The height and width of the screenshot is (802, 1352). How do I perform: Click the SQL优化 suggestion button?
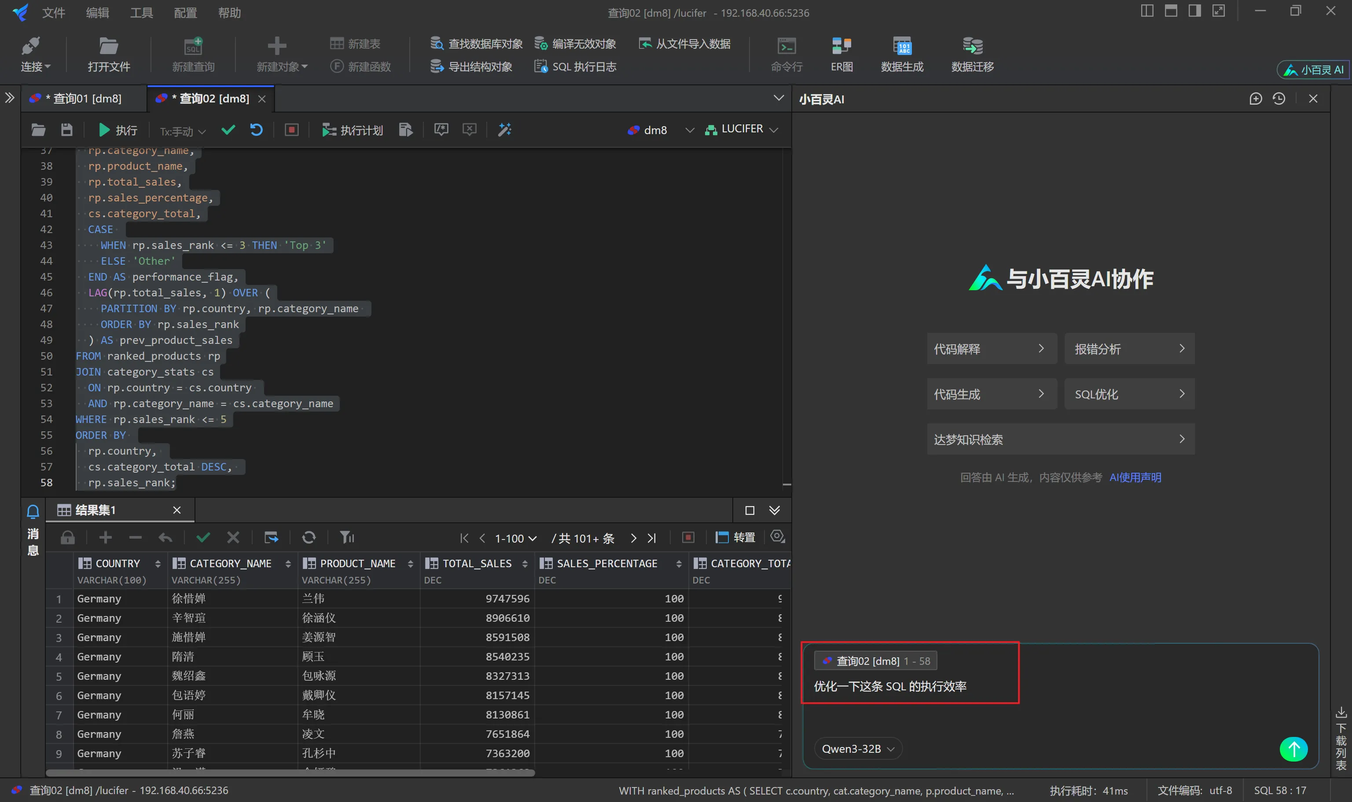pyautogui.click(x=1129, y=394)
